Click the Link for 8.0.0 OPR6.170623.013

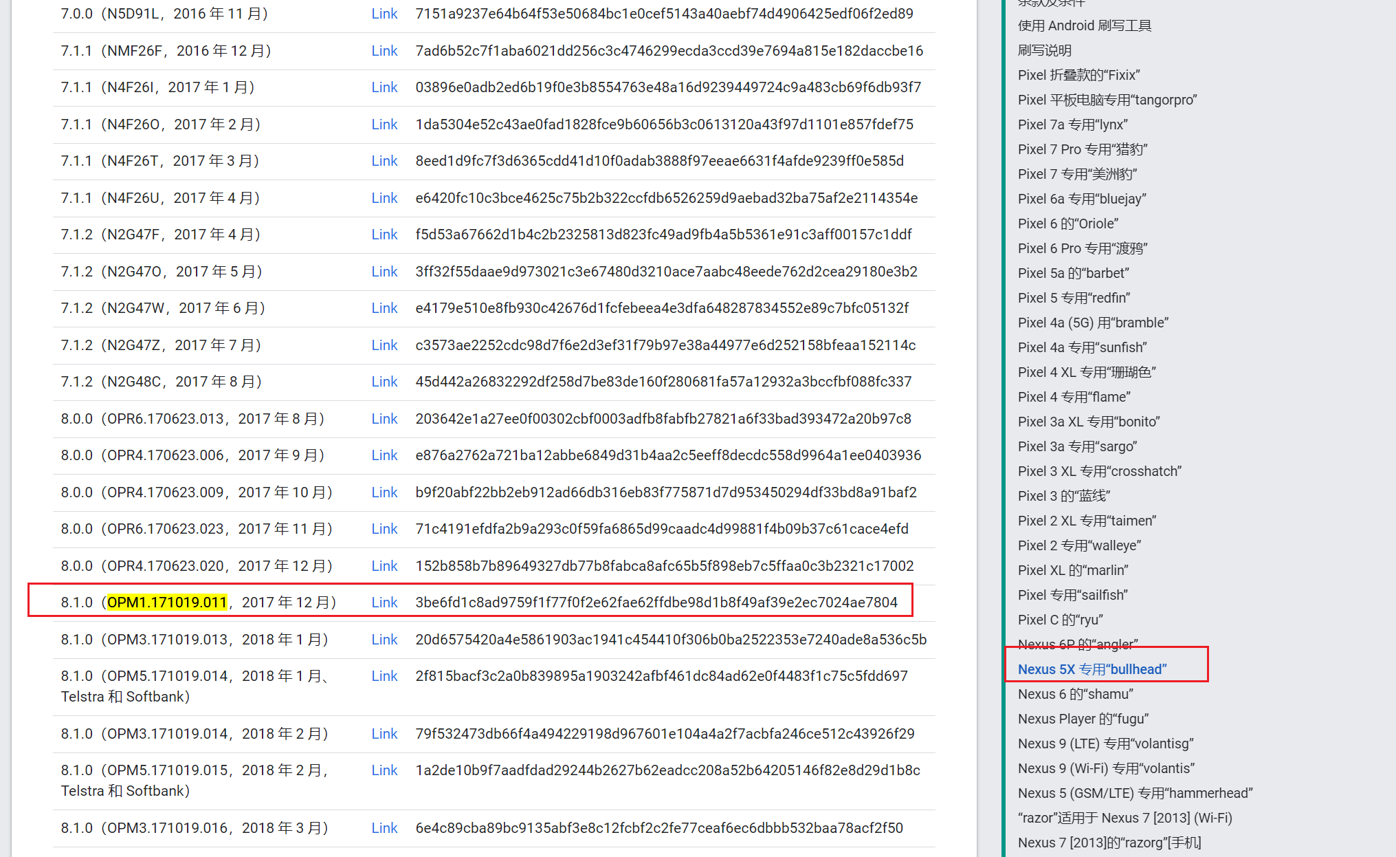coord(384,419)
